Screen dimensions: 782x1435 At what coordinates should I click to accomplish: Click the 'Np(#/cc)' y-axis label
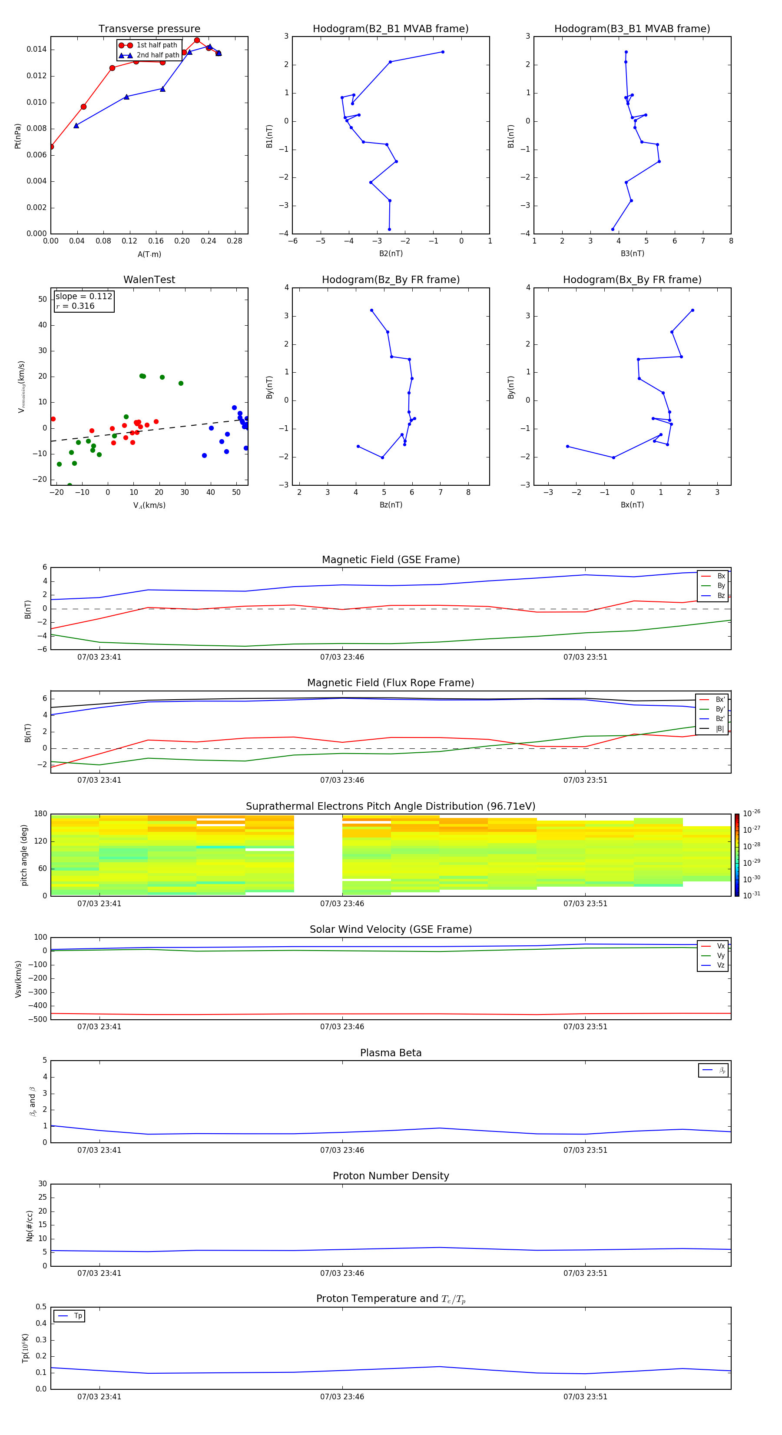click(30, 1225)
